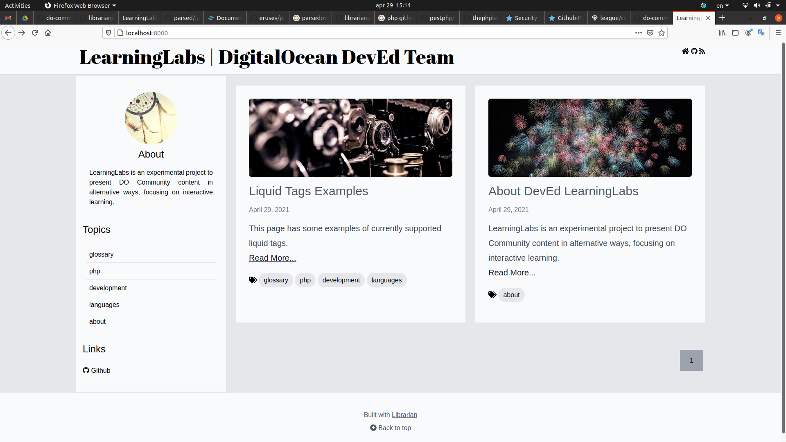Click the php tag pill
Image resolution: width=786 pixels, height=442 pixels.
coord(305,280)
